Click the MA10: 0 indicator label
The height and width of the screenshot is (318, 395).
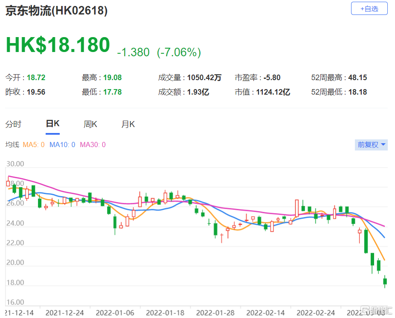[x=62, y=145]
